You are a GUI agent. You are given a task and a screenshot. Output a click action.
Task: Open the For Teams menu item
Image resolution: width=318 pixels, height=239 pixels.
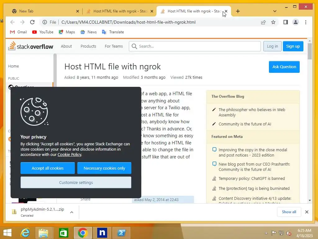point(114,46)
